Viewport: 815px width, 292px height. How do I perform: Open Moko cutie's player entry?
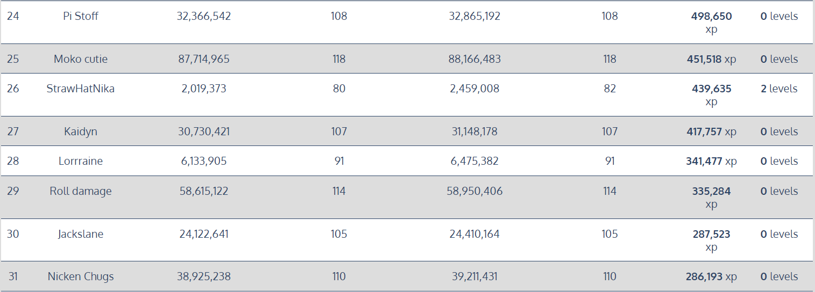click(81, 59)
